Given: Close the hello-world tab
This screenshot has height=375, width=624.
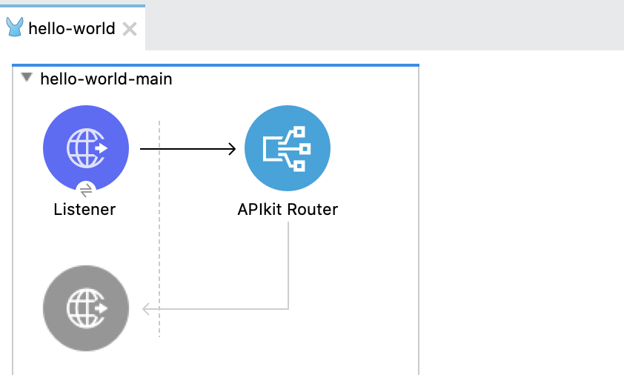Looking at the screenshot, I should [129, 29].
